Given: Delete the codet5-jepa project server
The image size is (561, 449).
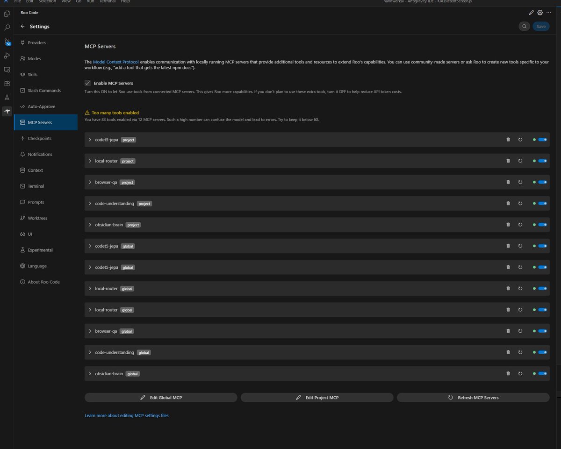Looking at the screenshot, I should [508, 140].
